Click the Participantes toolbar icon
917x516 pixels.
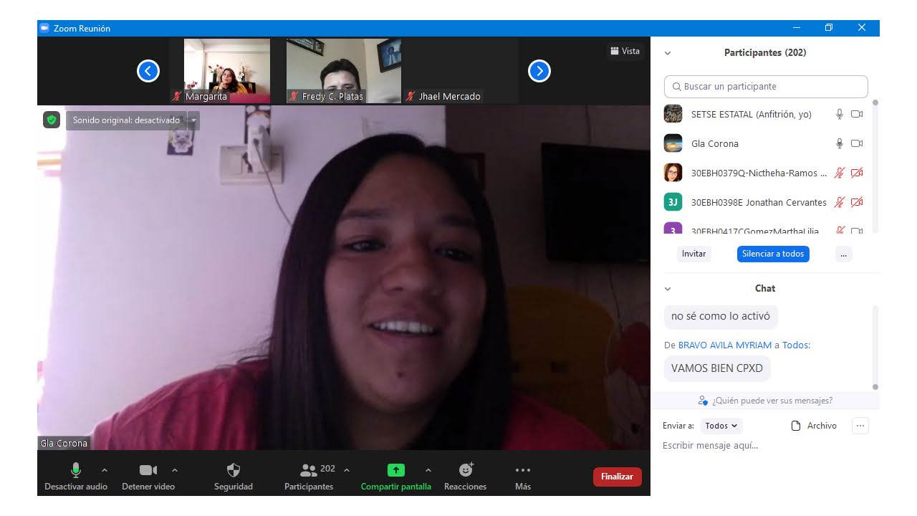coord(309,470)
